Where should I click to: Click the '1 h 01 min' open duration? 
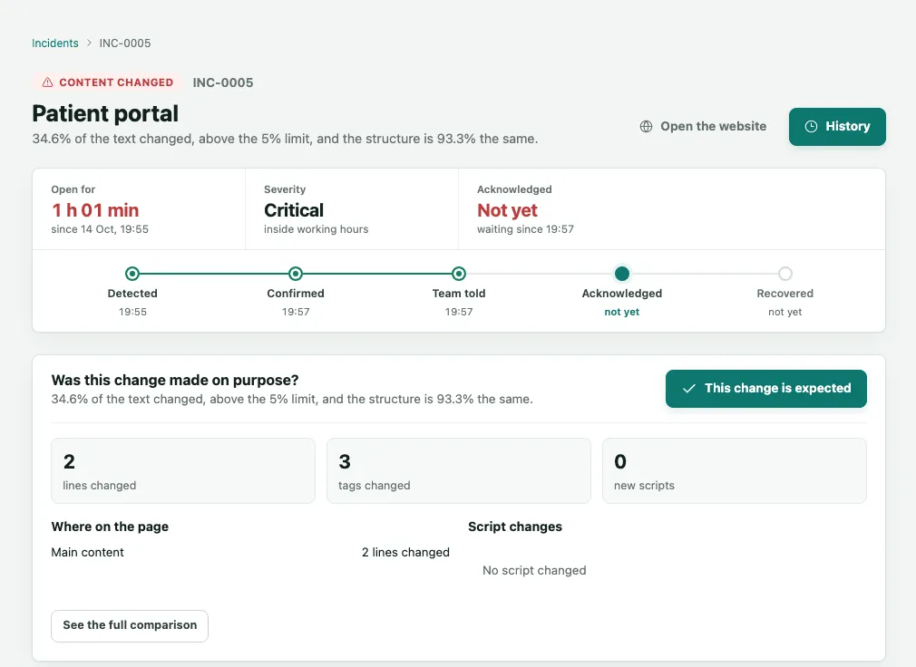(95, 210)
